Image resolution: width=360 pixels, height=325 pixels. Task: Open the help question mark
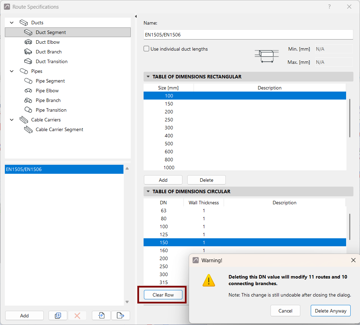pos(329,7)
